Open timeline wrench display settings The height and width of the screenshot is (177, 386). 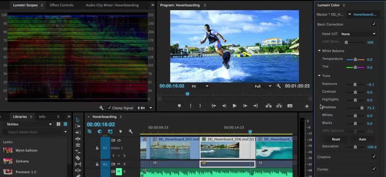(x=130, y=131)
